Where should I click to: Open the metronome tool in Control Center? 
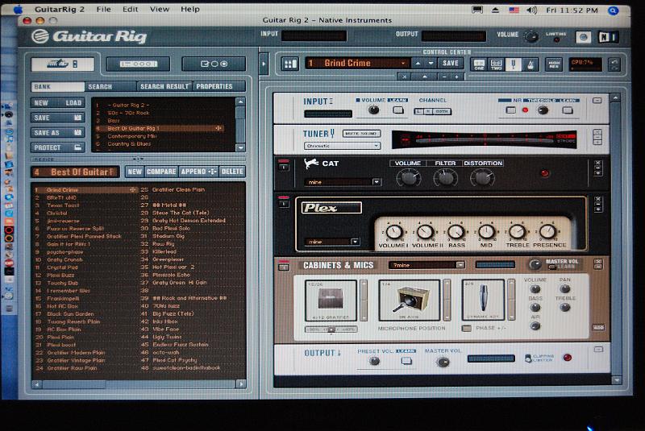click(531, 64)
